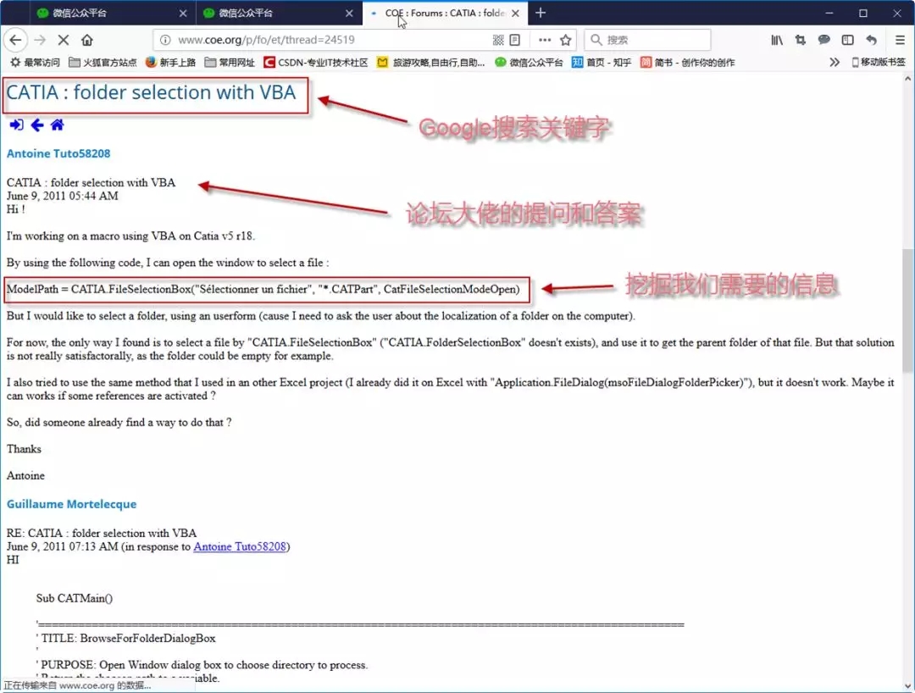Viewport: 915px width, 693px height.
Task: Open the chat bubble toolbar icon
Action: (824, 40)
